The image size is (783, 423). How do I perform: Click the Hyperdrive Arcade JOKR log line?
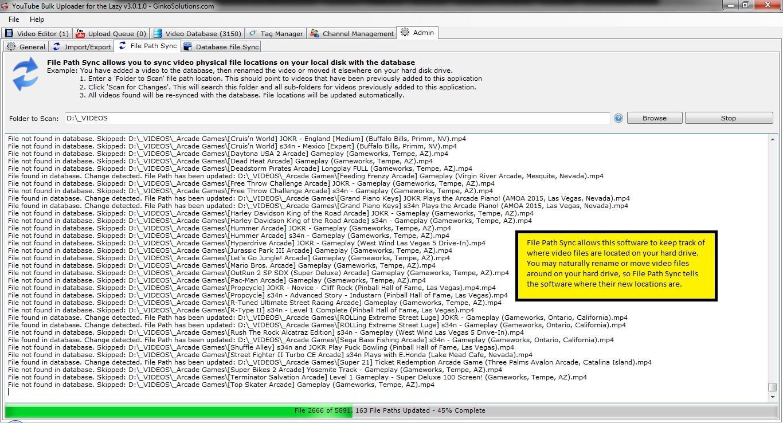click(x=246, y=243)
